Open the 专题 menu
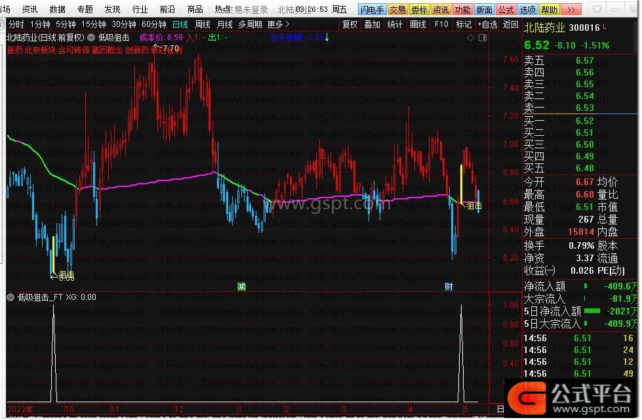This screenshot has width=642, height=420. point(85,9)
